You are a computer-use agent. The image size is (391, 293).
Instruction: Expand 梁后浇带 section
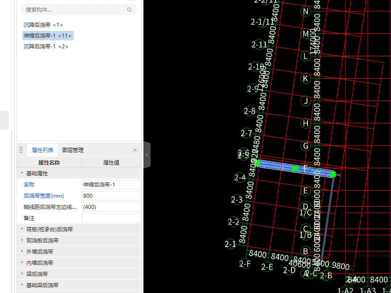[22, 274]
